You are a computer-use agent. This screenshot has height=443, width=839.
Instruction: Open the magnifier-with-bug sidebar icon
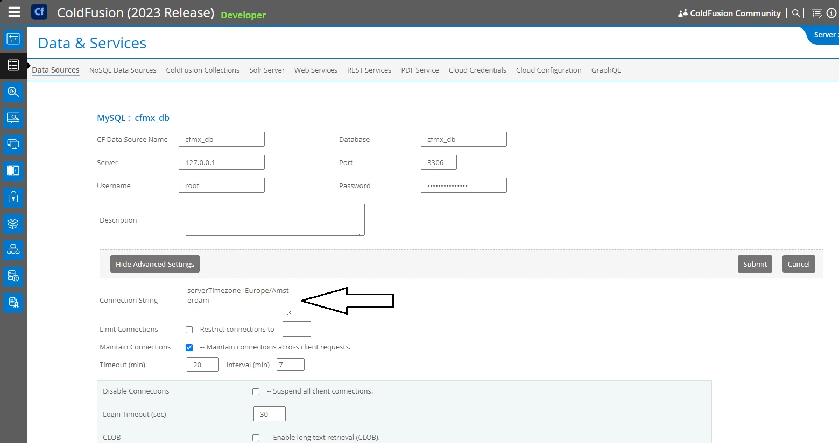click(13, 91)
